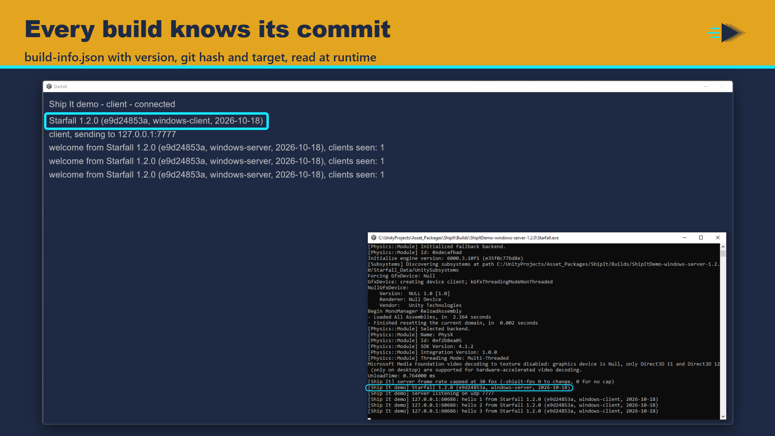Click the console scrollbar down arrow
The width and height of the screenshot is (775, 436).
[723, 416]
